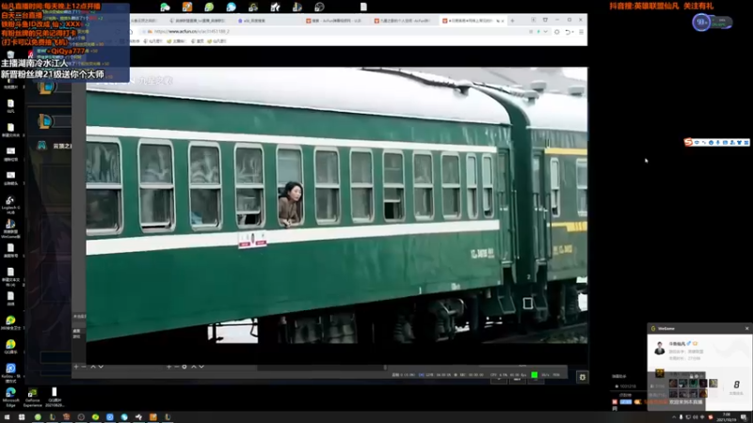Click the Sogou input method S logo
The height and width of the screenshot is (423, 753).
click(x=689, y=143)
